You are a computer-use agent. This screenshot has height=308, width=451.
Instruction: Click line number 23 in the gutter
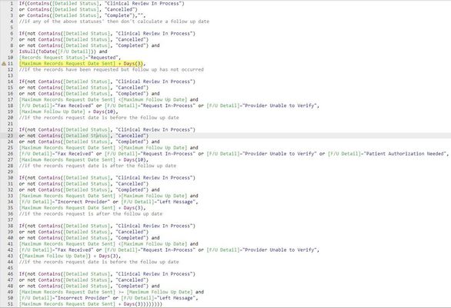(10, 136)
